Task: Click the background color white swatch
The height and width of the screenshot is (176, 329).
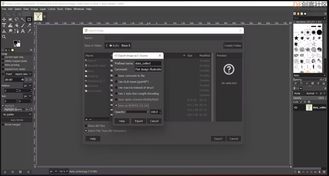Action: tap(19, 45)
